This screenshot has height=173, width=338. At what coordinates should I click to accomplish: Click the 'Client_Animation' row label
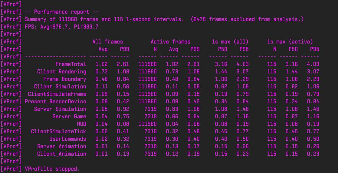click(62, 154)
